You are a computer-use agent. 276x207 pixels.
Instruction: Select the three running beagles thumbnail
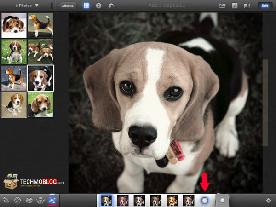tap(40, 52)
